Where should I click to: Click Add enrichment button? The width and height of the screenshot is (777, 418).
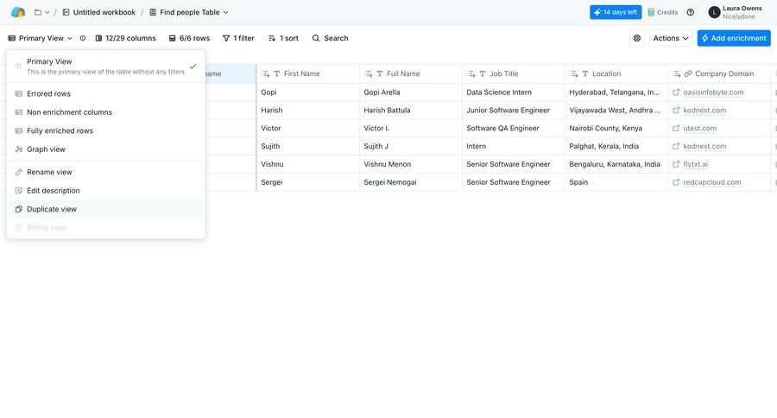734,38
